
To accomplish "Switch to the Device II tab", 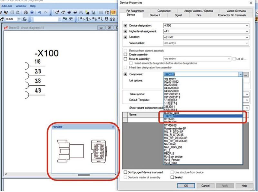I will (155, 15).
